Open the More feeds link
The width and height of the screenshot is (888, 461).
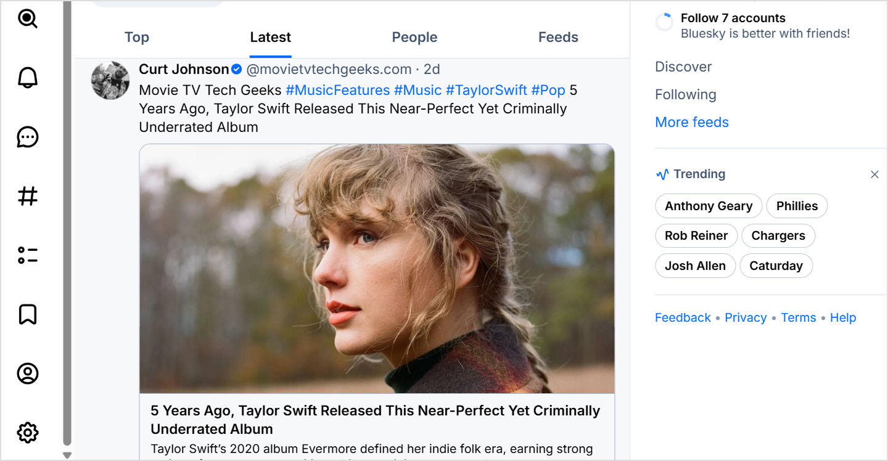tap(691, 122)
